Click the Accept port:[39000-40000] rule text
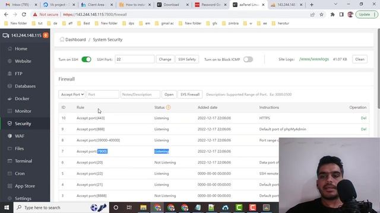Screen dimensions: 380x213 (x=98, y=140)
